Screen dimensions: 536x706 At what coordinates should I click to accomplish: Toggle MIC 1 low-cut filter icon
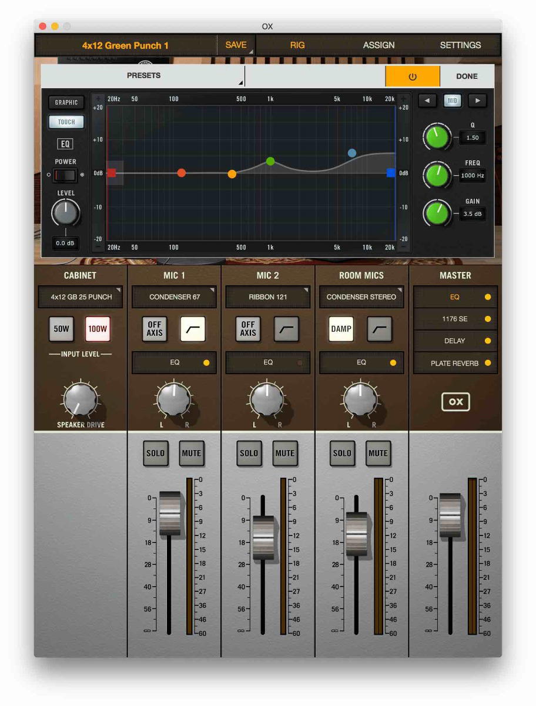click(192, 329)
